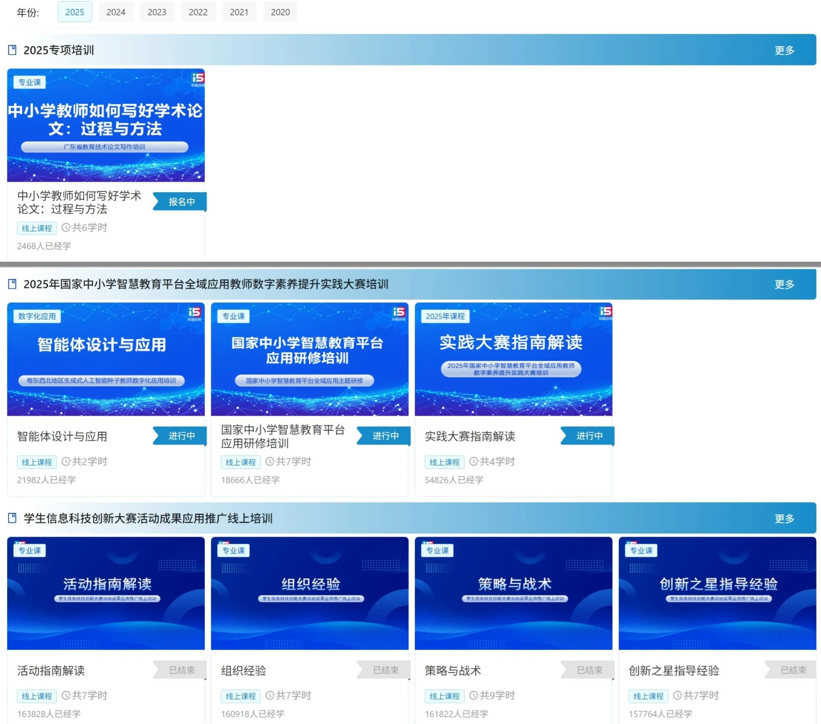Click the 报名中 enrollment button
The width and height of the screenshot is (821, 724).
pyautogui.click(x=181, y=201)
